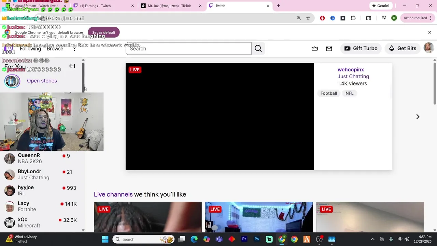
Task: Click the NFL tag
Action: (349, 93)
